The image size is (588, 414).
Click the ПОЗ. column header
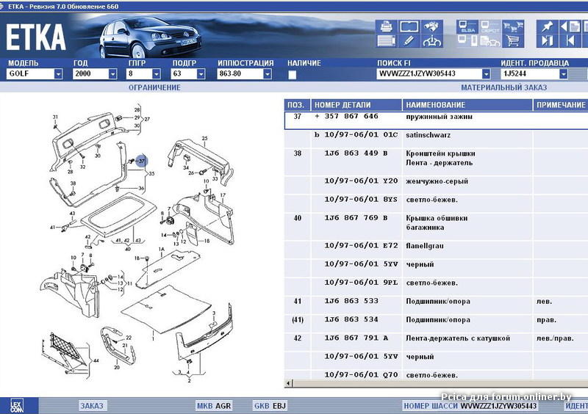click(298, 105)
